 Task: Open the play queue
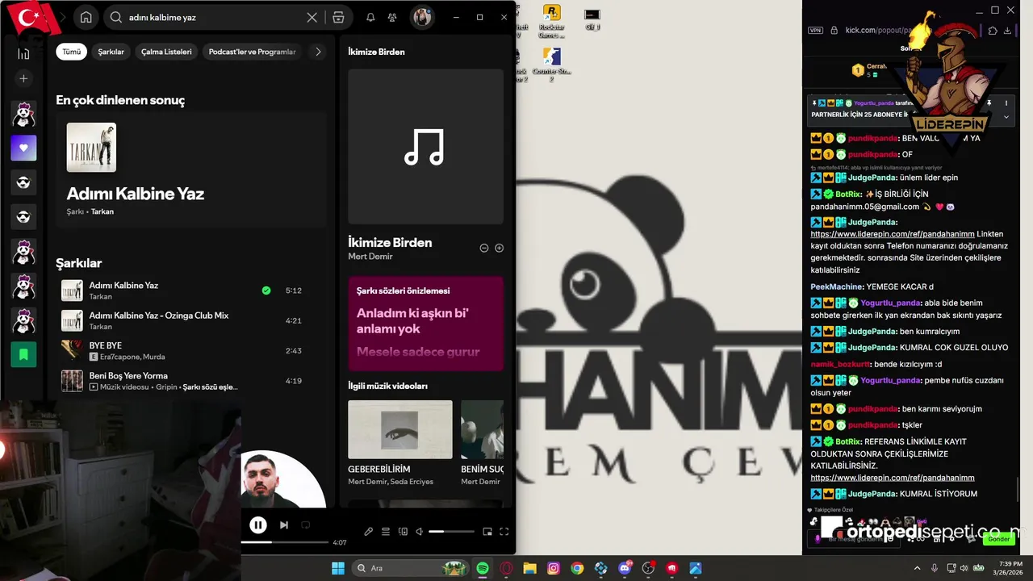pos(386,531)
